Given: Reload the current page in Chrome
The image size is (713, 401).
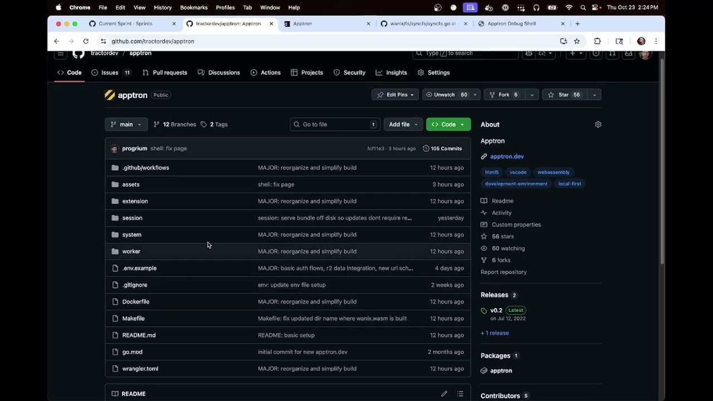Looking at the screenshot, I should tap(86, 41).
